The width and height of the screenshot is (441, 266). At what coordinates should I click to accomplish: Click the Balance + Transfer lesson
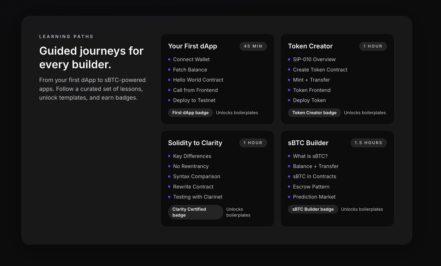coord(316,166)
